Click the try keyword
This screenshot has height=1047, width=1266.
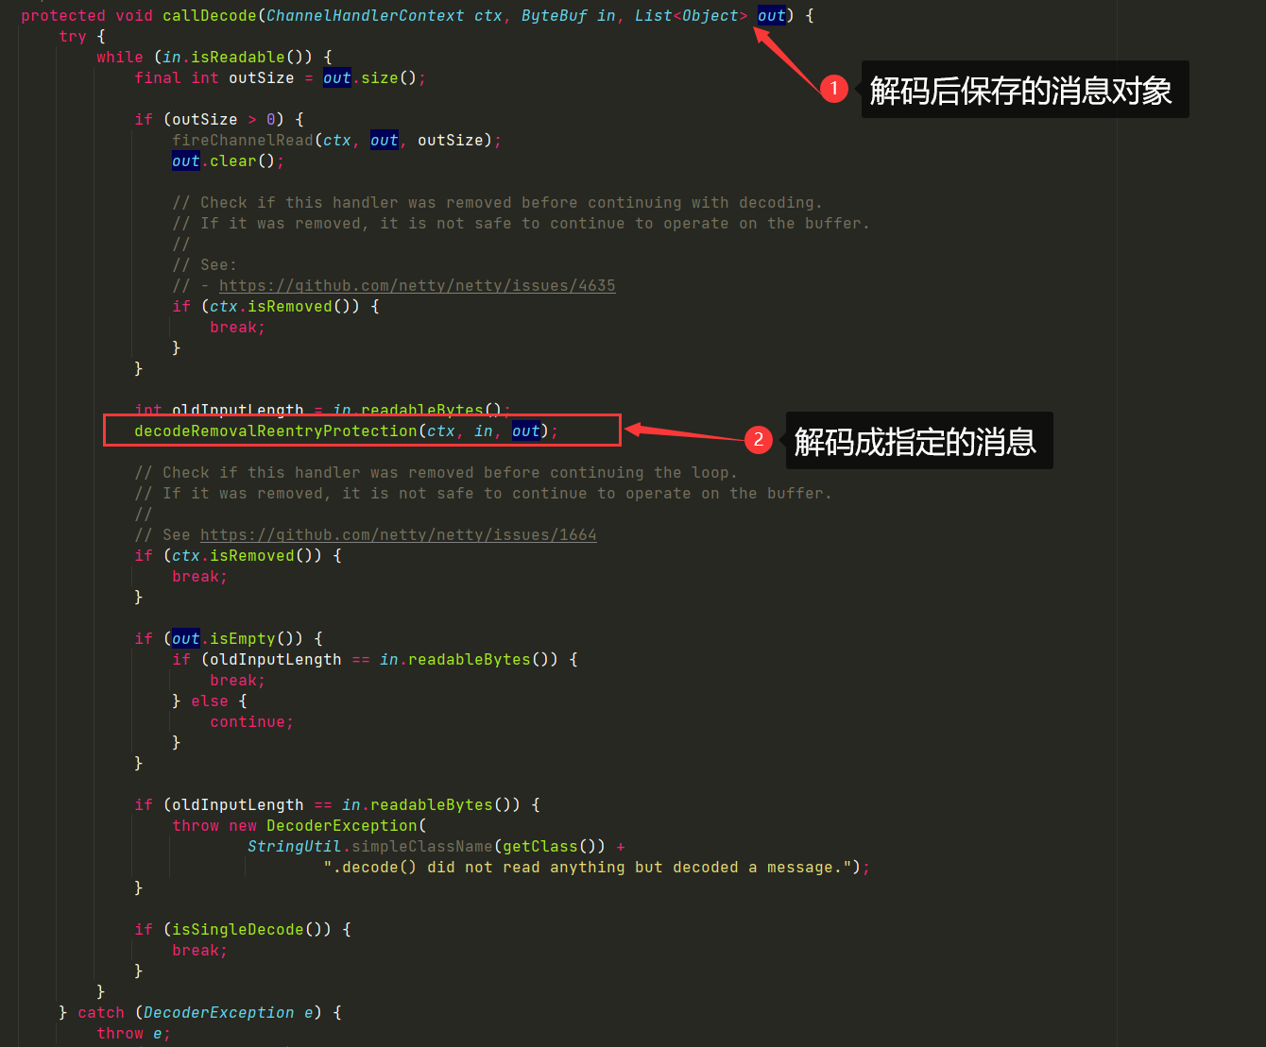[73, 36]
